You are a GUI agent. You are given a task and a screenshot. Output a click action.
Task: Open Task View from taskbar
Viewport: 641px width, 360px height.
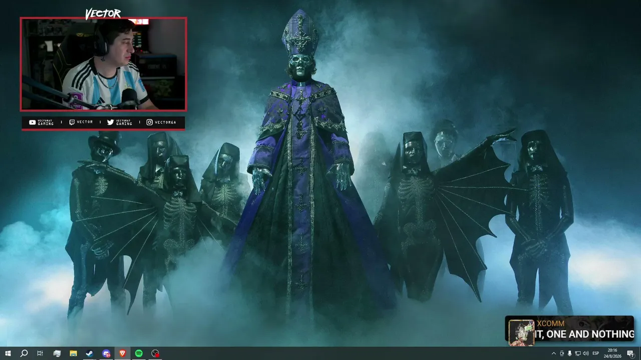coord(40,353)
